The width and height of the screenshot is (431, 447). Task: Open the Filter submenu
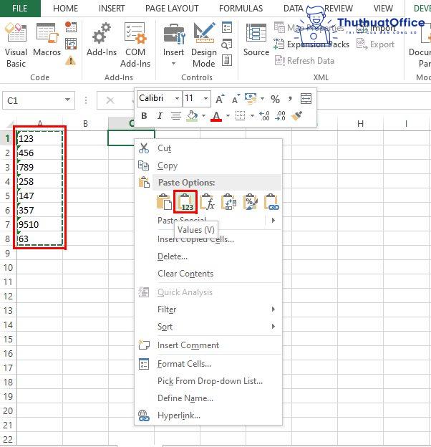[208, 309]
